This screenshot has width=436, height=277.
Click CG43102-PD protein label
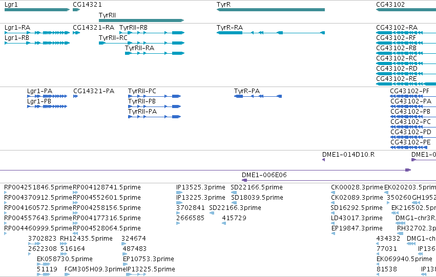411,133
